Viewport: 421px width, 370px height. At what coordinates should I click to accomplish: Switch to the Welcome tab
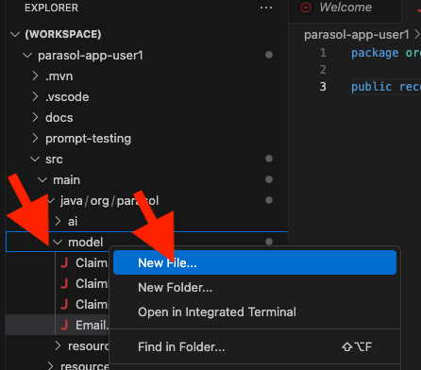[x=345, y=8]
